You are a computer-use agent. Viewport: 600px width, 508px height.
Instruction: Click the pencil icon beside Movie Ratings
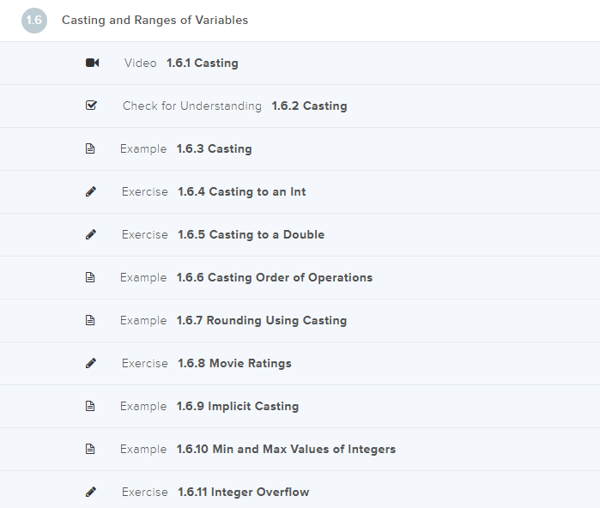pyautogui.click(x=91, y=363)
